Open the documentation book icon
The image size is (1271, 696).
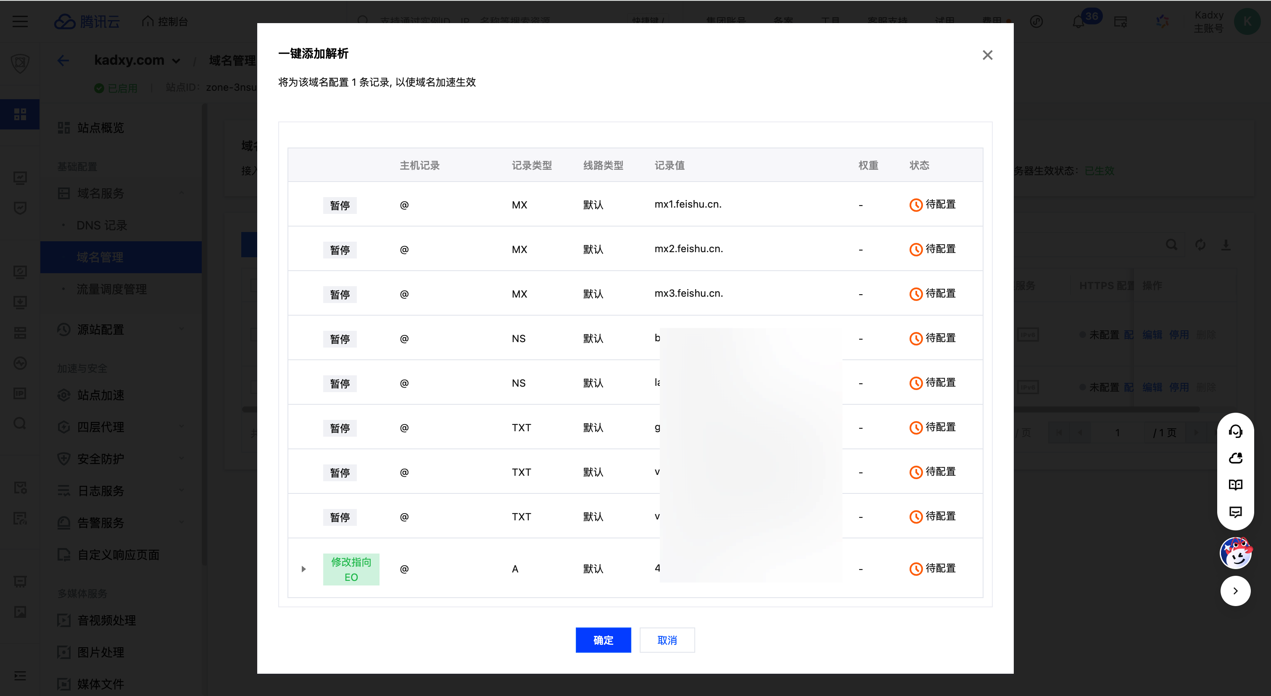(1235, 485)
